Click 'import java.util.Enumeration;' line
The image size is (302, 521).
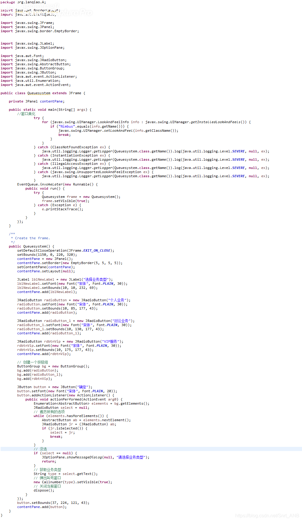pyautogui.click(x=30, y=81)
